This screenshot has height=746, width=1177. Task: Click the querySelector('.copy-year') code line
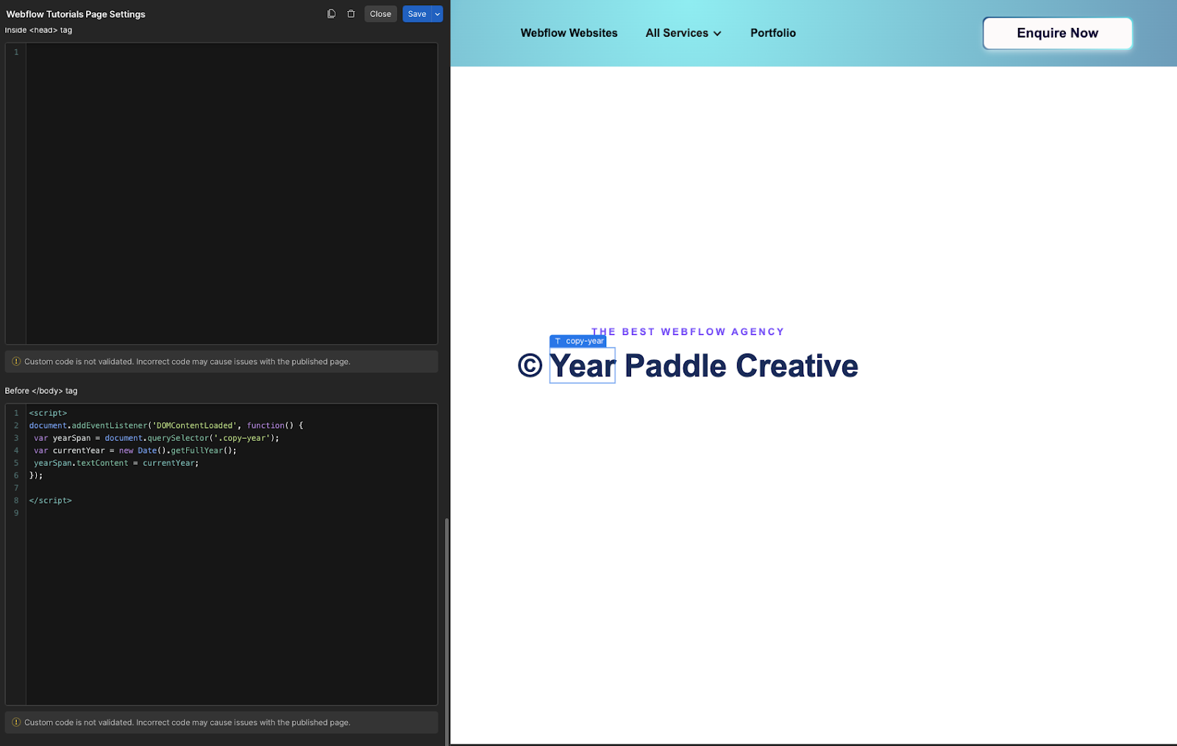[156, 438]
